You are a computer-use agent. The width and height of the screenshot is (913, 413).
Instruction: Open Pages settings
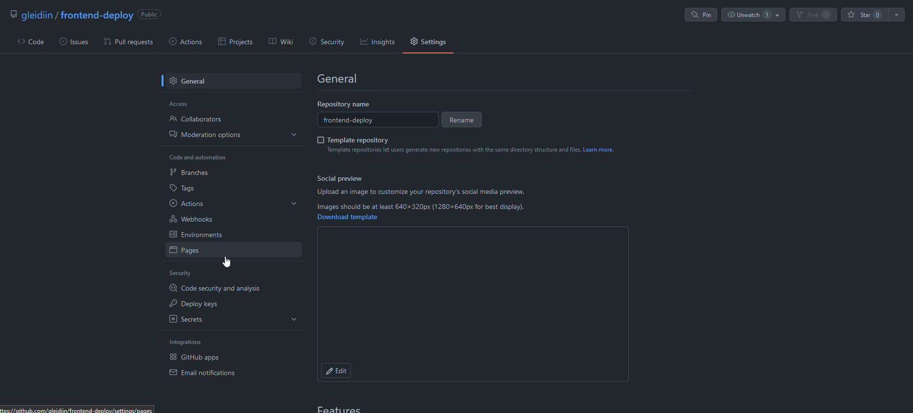point(234,250)
